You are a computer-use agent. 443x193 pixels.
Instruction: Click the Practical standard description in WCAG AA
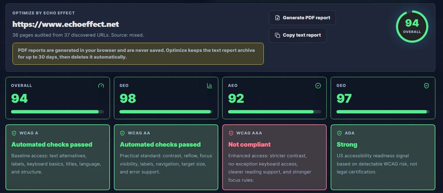point(166,164)
